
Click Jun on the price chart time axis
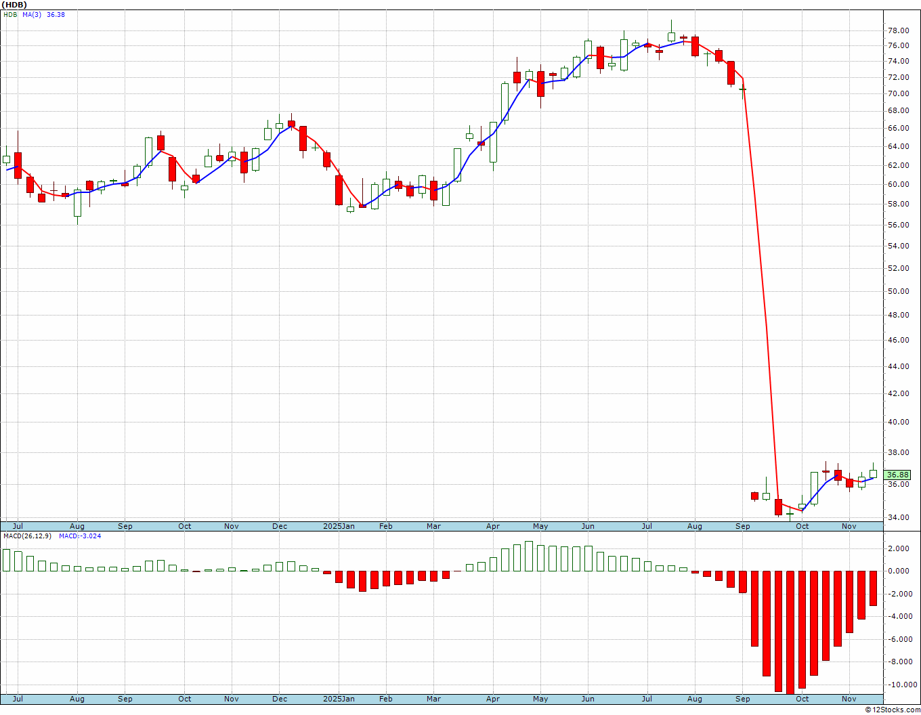pyautogui.click(x=588, y=526)
